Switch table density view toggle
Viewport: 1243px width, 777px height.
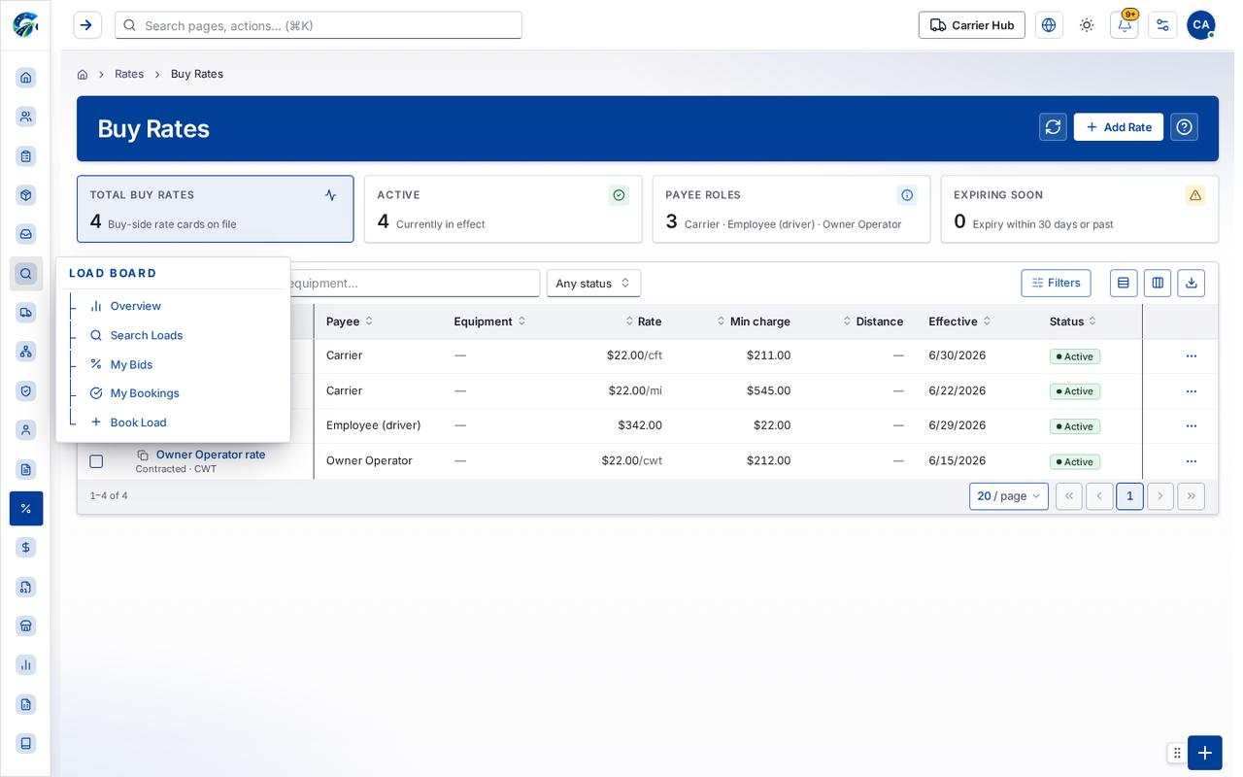point(1124,283)
